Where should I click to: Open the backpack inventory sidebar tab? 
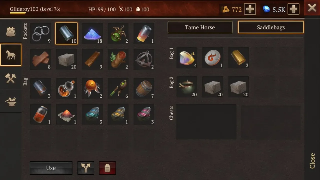(x=11, y=32)
